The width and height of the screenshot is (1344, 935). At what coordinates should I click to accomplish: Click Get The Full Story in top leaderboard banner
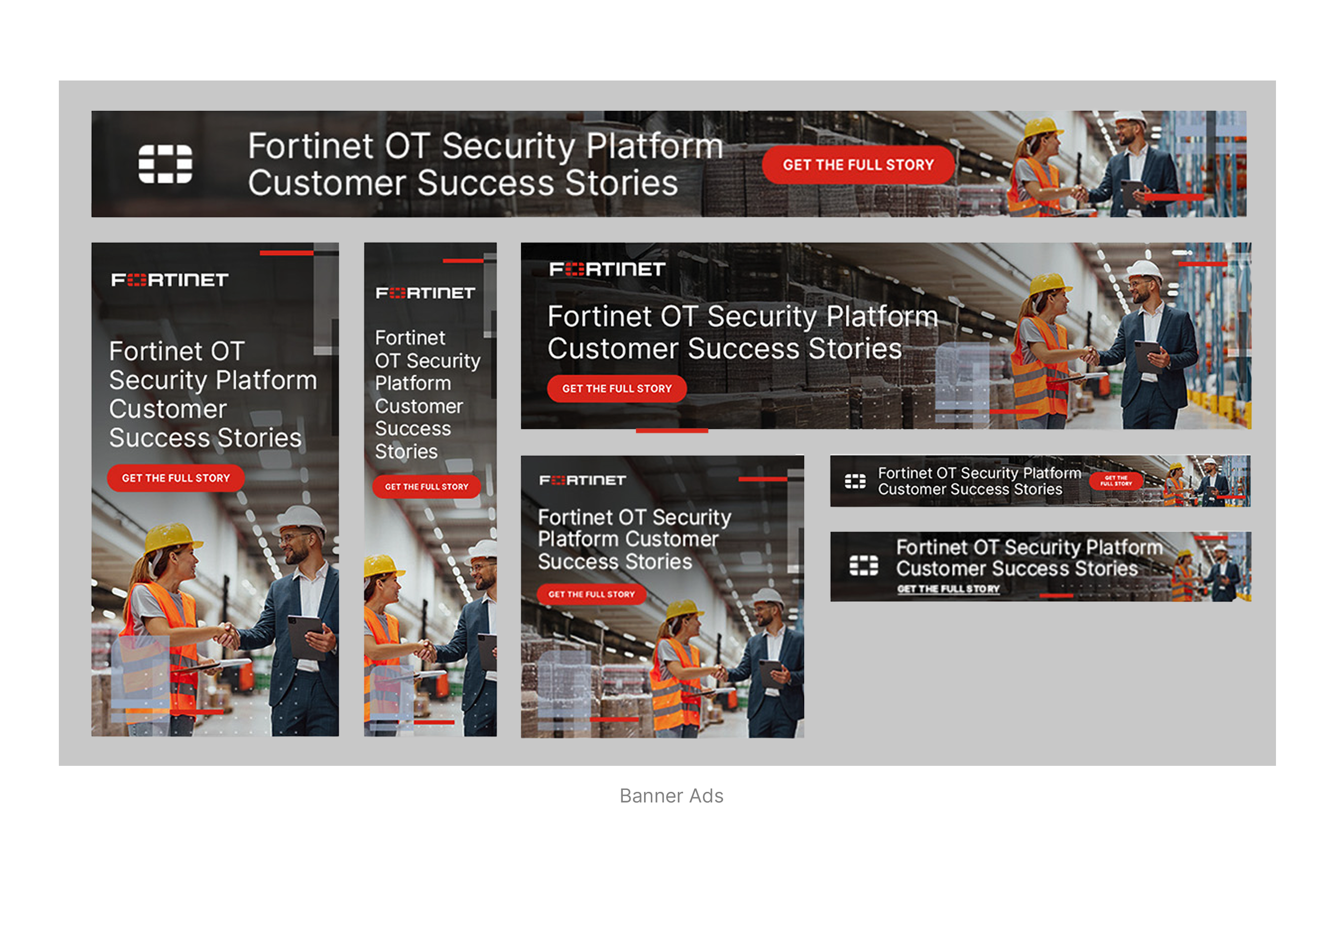858,165
